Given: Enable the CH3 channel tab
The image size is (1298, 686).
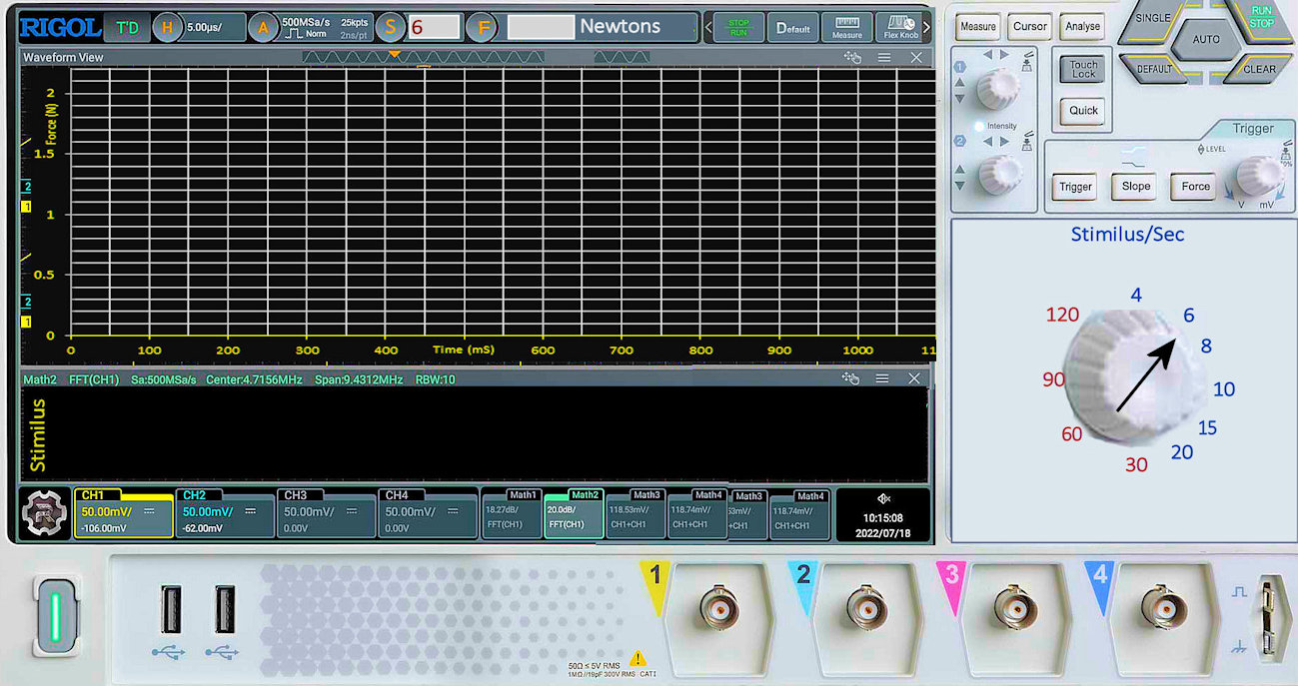Looking at the screenshot, I should pos(326,513).
